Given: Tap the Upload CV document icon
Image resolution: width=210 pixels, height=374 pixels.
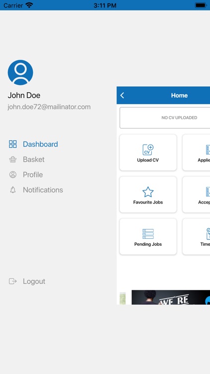Looking at the screenshot, I should 148,150.
